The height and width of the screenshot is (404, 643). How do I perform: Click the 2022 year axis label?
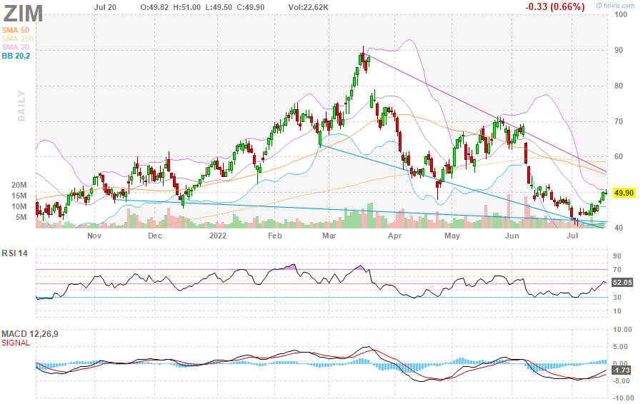pos(218,236)
